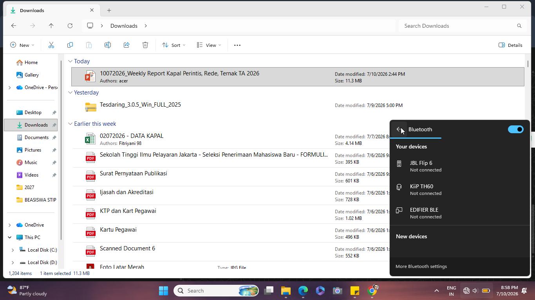The height and width of the screenshot is (300, 535).
Task: Open File Explorer from the taskbar
Action: [286, 291]
